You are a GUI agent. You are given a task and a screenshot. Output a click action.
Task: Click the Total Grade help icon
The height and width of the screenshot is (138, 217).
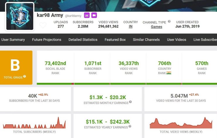(x=25, y=76)
